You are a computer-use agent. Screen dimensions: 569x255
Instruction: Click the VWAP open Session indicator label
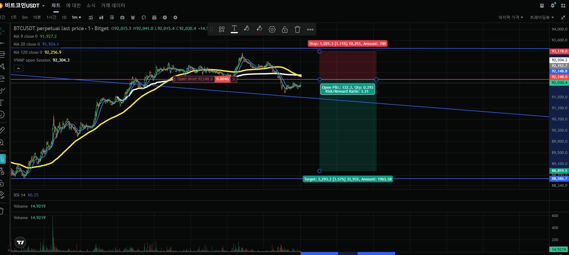[x=32, y=60]
